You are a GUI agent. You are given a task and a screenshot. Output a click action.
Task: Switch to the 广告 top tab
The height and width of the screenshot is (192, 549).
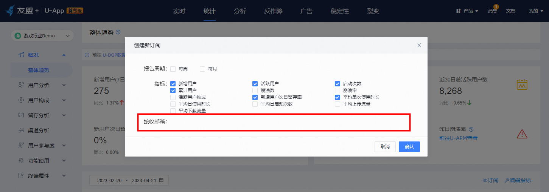click(x=306, y=11)
